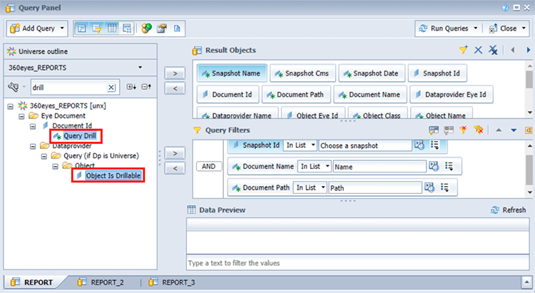Move result object right with blue arrow
The image size is (535, 293).
(x=528, y=50)
